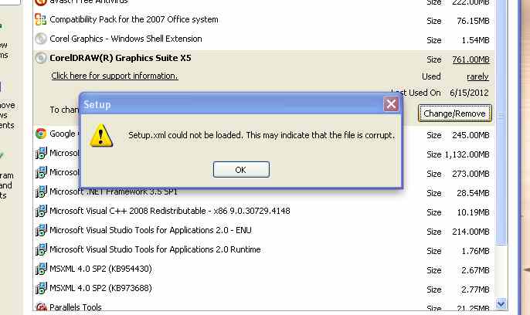Click the Parallels Tools icon

(x=41, y=307)
